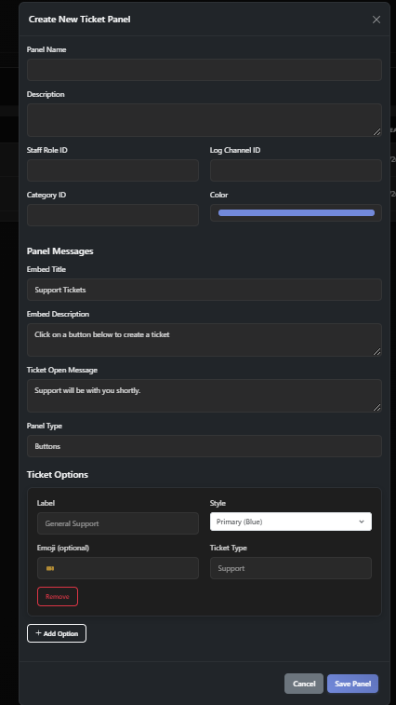Select the Log Channel ID input
This screenshot has height=705, width=396.
coord(296,170)
